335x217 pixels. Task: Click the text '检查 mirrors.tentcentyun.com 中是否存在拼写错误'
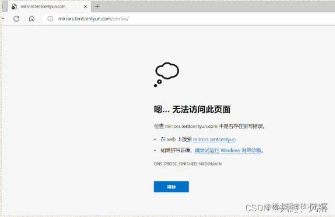(x=209, y=126)
